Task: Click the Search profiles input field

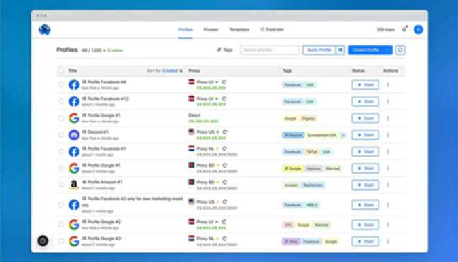Action: tap(270, 50)
